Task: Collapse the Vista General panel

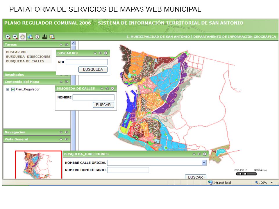Action: [61, 139]
